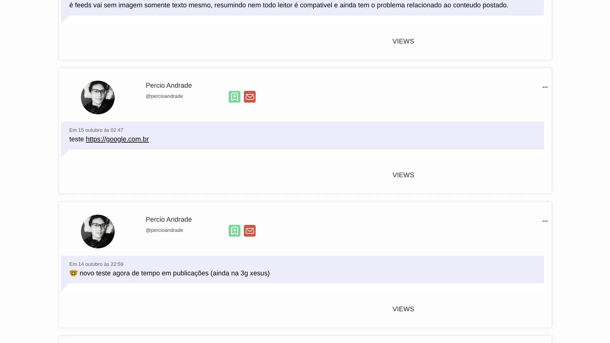610x343 pixels.
Task: Click VIEWS under the google link post
Action: pos(403,175)
